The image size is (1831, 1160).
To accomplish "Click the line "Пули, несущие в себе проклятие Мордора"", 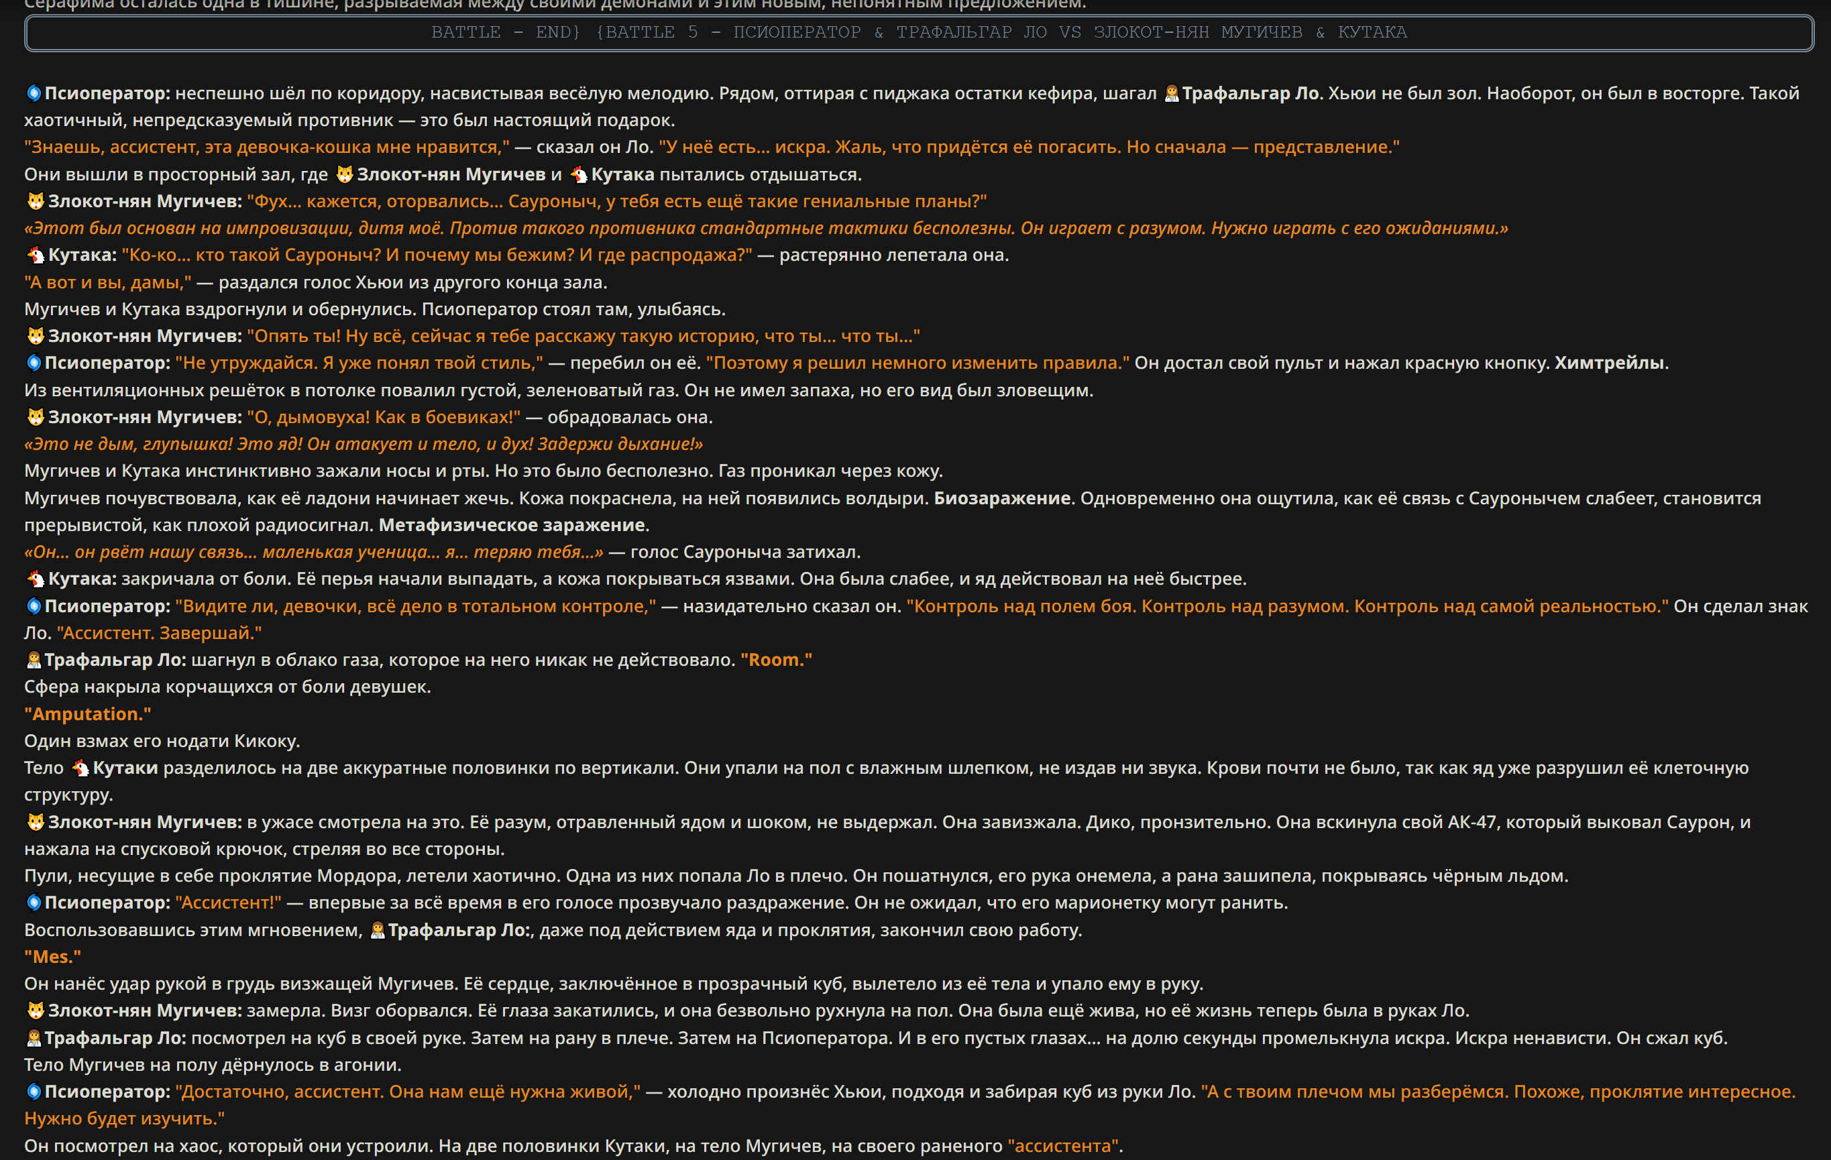I will pyautogui.click(x=796, y=876).
